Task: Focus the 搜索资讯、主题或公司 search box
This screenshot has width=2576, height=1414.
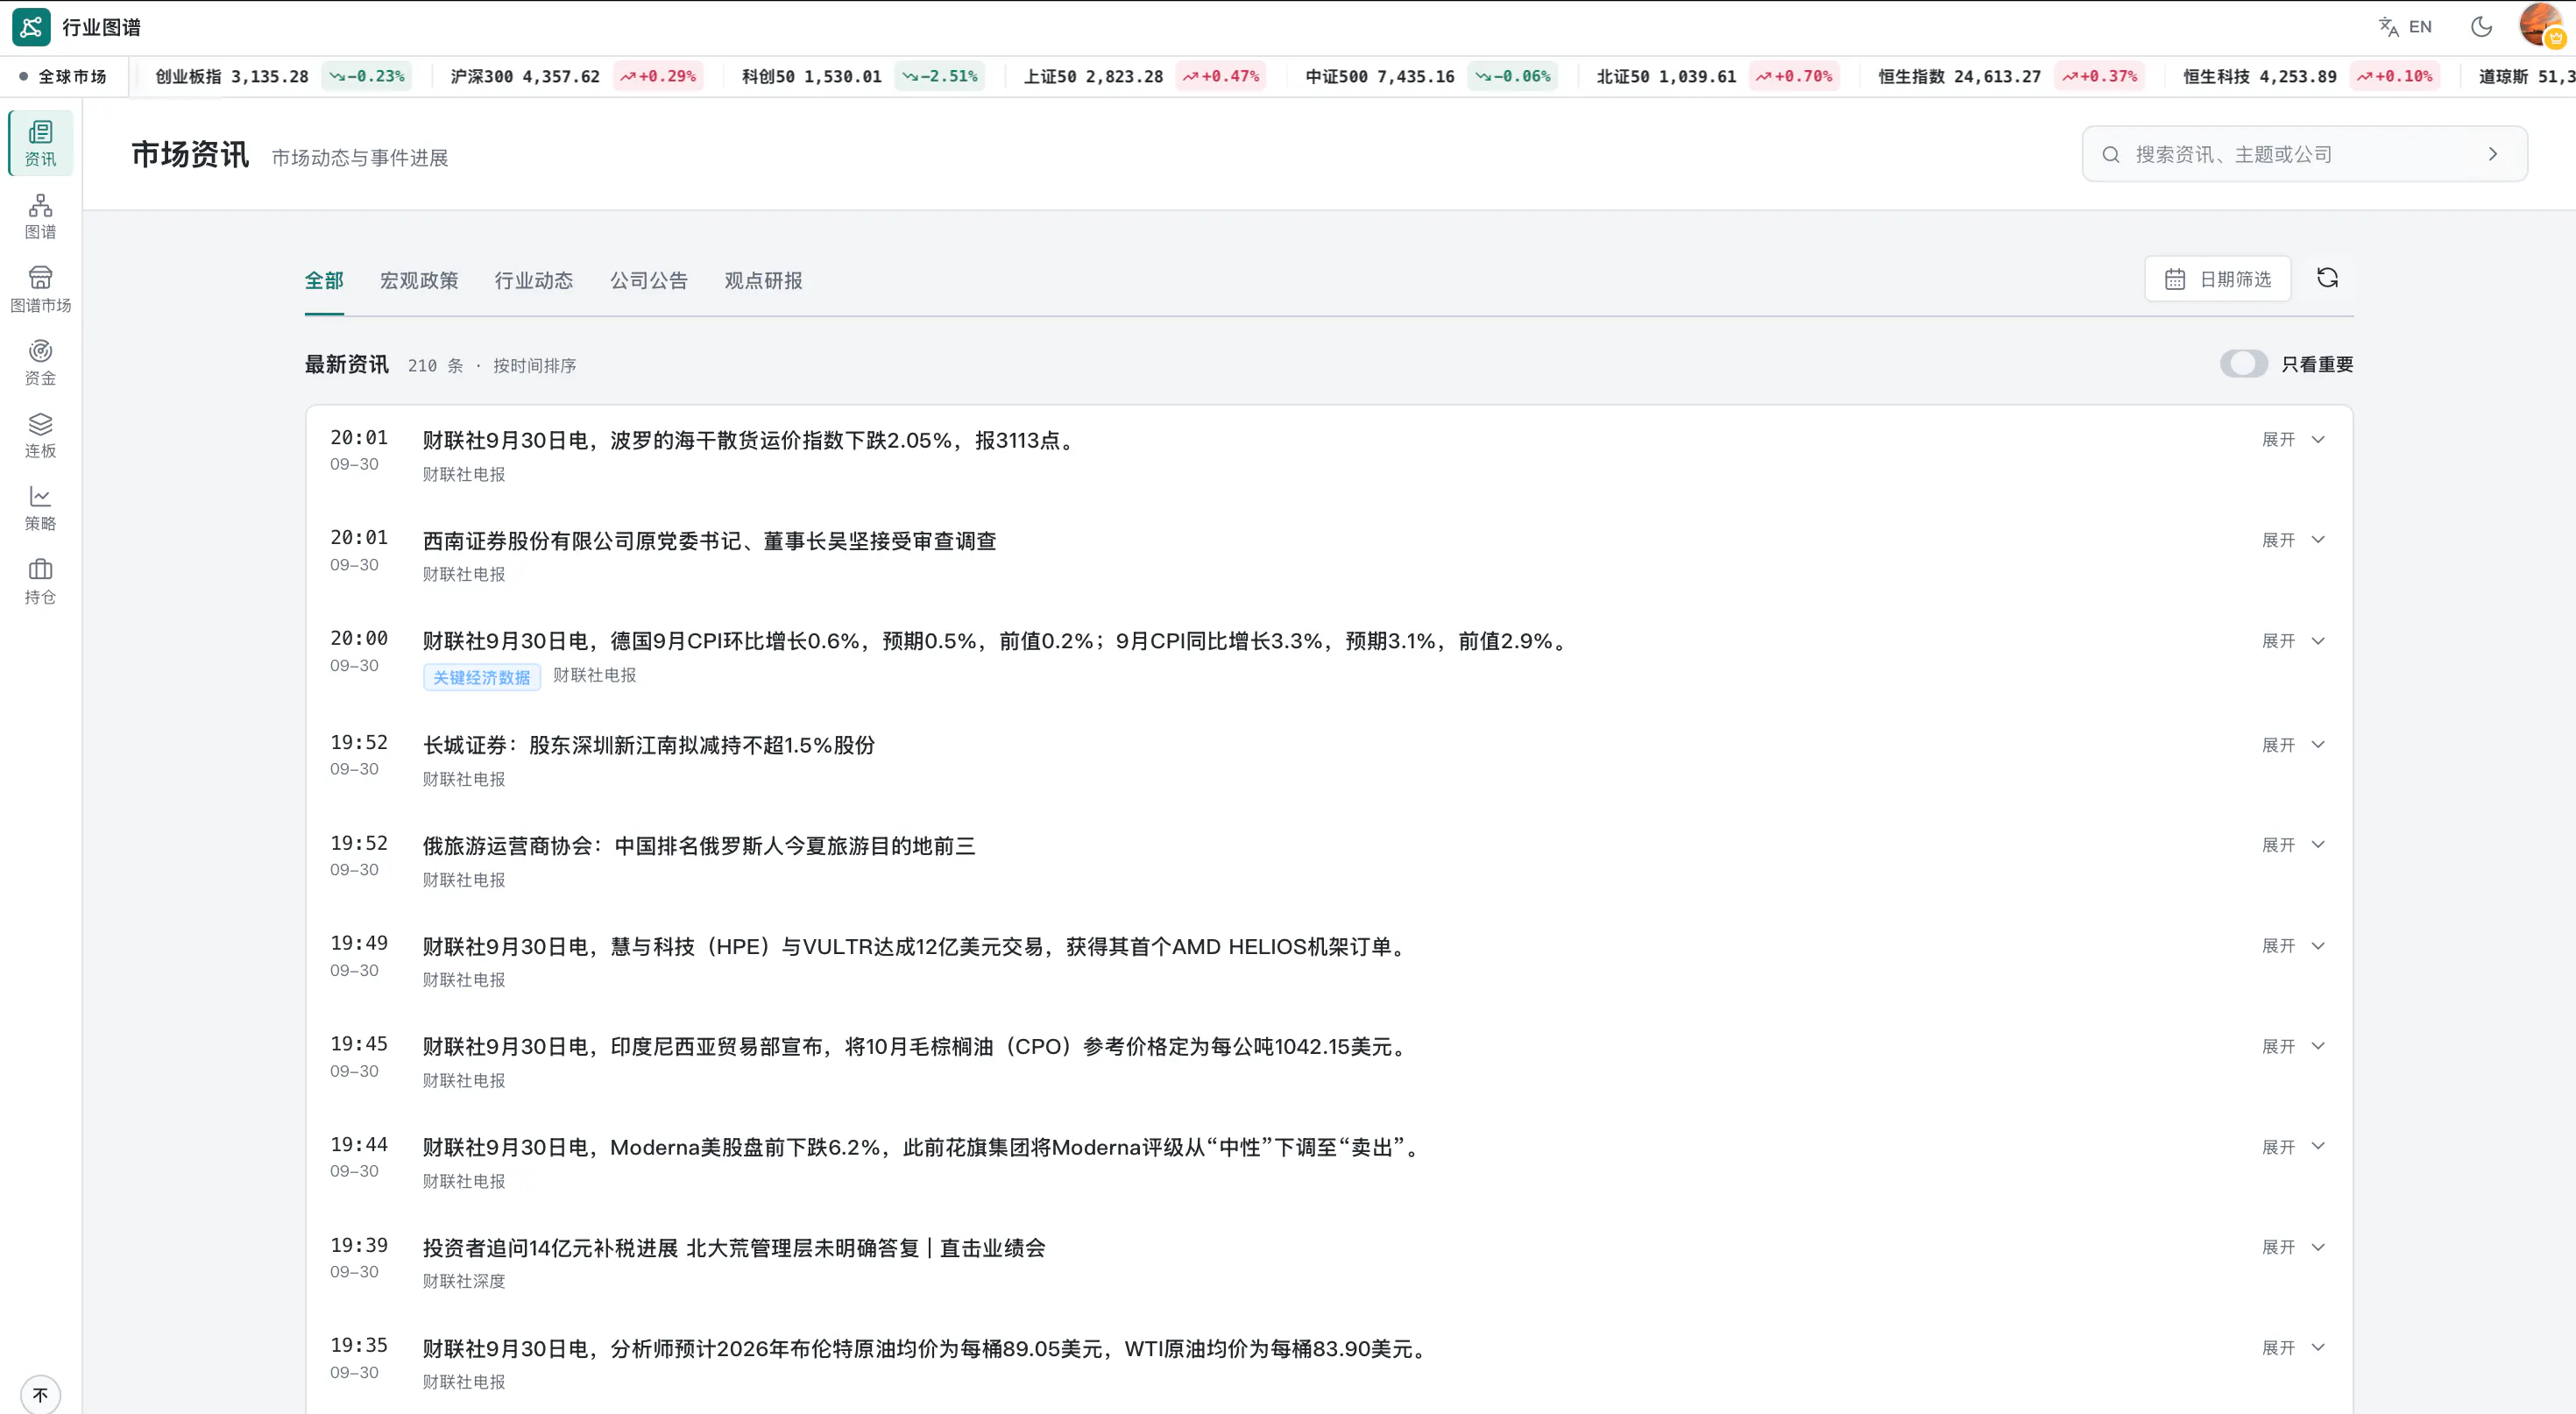Action: (2304, 154)
